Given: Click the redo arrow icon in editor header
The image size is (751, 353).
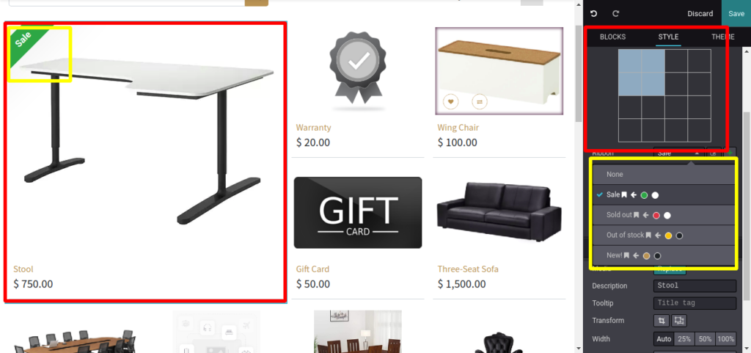Looking at the screenshot, I should [x=616, y=13].
